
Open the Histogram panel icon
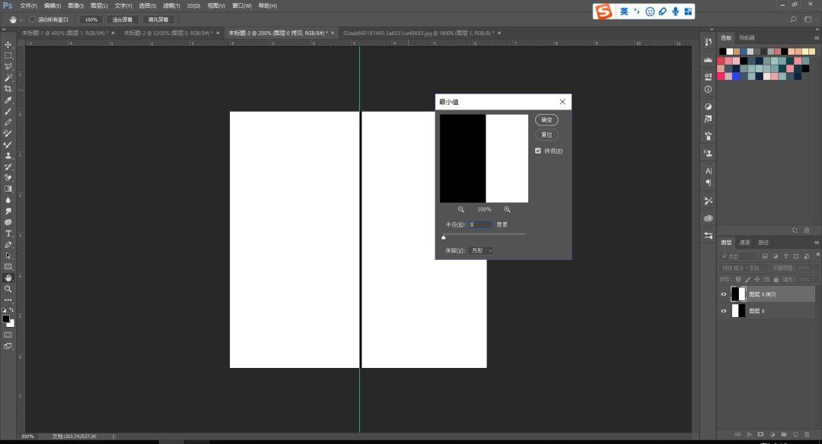tap(709, 60)
